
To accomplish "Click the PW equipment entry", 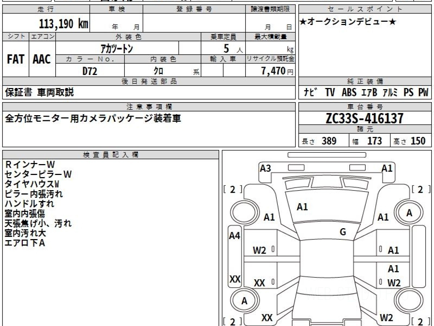I will (x=423, y=92).
